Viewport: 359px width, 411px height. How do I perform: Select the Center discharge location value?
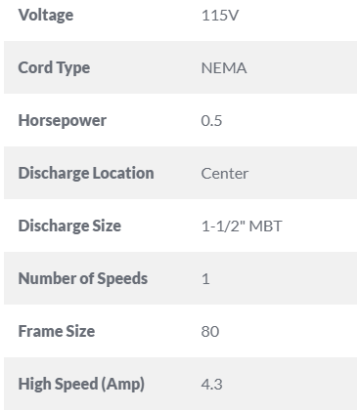(225, 174)
